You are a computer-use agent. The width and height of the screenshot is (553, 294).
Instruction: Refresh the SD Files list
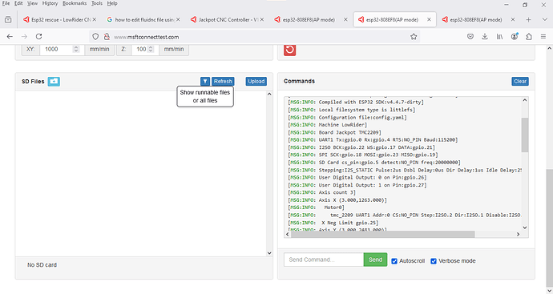223,82
